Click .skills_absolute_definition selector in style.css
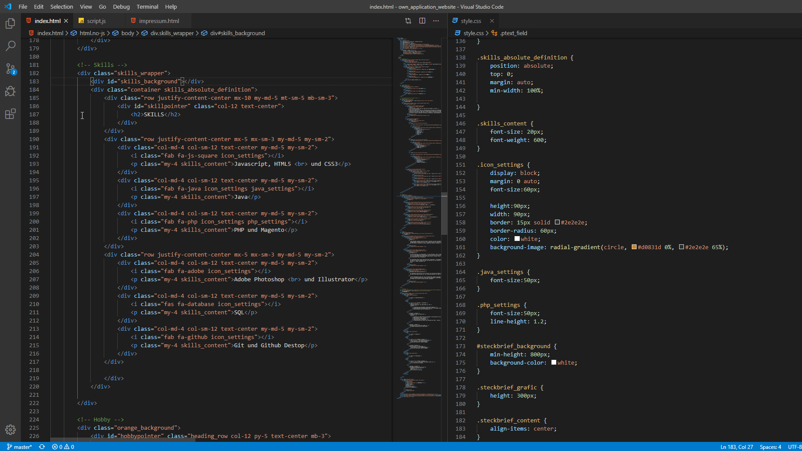This screenshot has width=802, height=451. pos(522,57)
